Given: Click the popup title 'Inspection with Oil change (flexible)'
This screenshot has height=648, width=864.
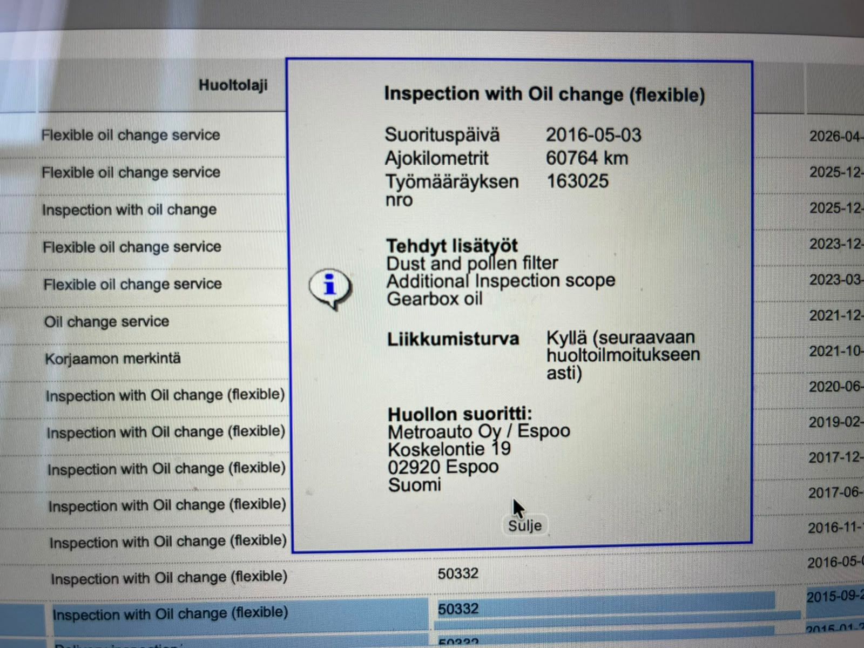Looking at the screenshot, I should [x=544, y=94].
